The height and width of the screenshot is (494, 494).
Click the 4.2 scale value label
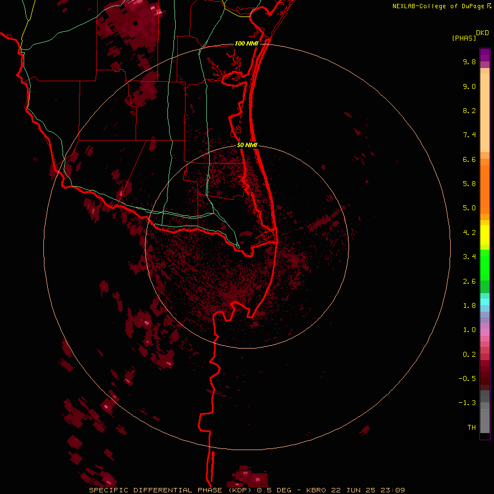pos(469,233)
